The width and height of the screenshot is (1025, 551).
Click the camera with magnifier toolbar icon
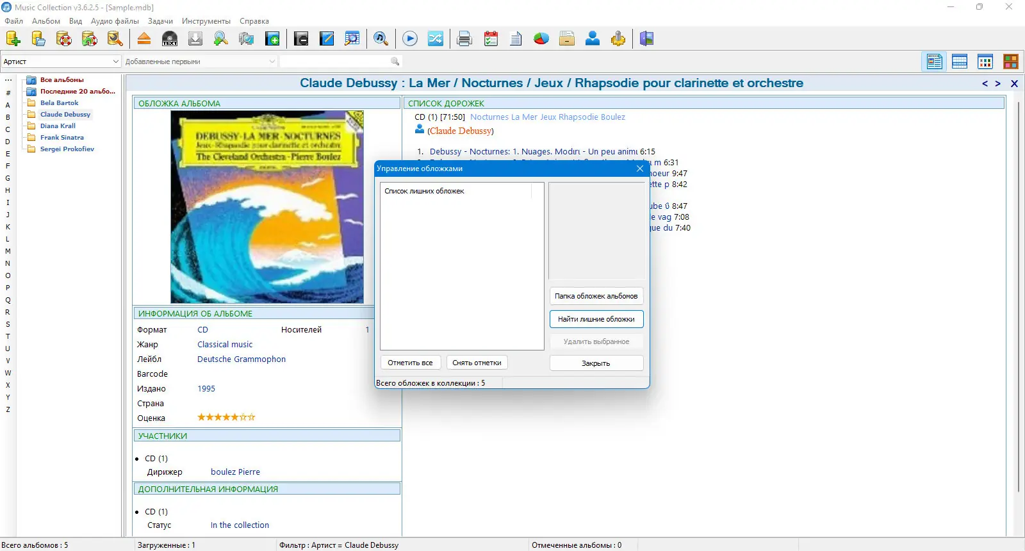click(x=247, y=39)
